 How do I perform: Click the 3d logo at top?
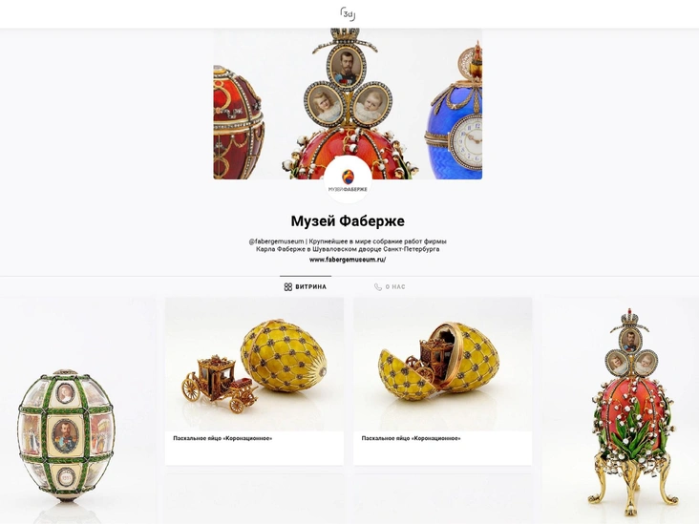(348, 13)
